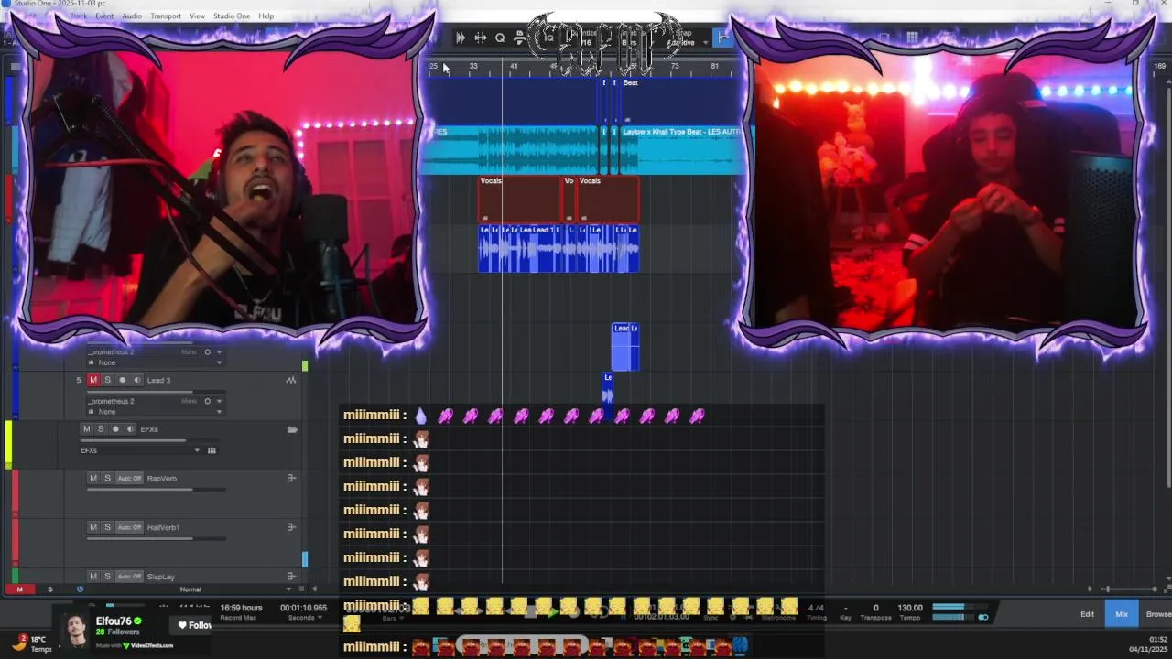The height and width of the screenshot is (659, 1172).
Task: Click the global solo S button below the track list
Action: (50, 589)
